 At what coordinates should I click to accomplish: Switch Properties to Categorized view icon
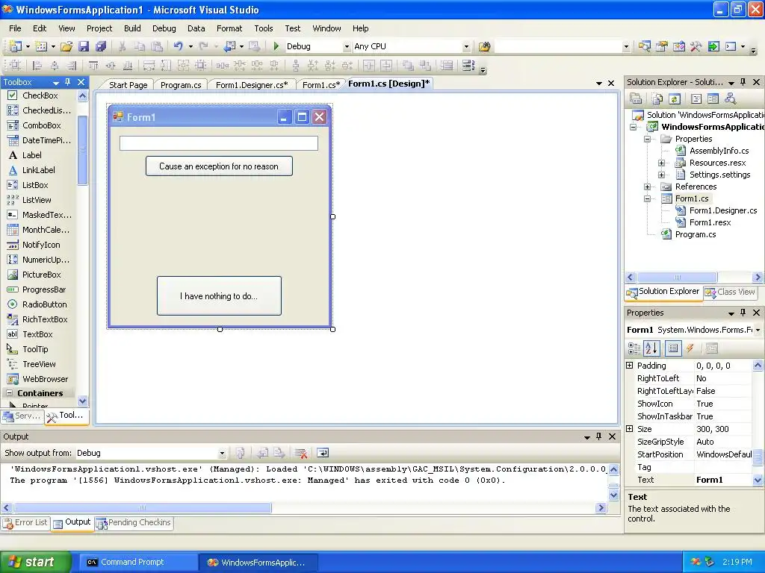click(x=634, y=348)
